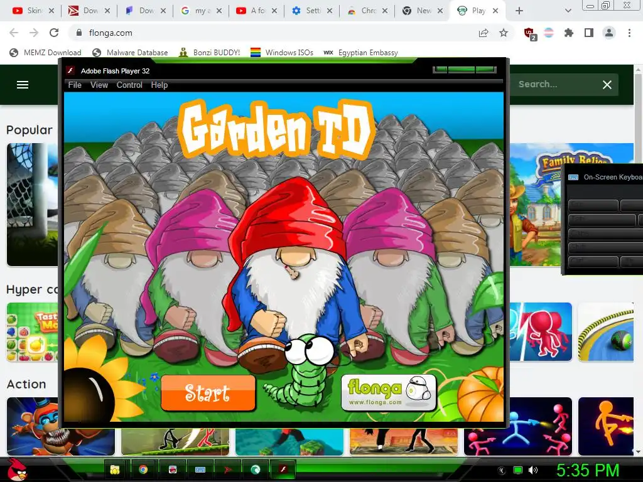Viewport: 643px width, 482px height.
Task: Open the Windows ISOs bookmark
Action: tap(282, 53)
